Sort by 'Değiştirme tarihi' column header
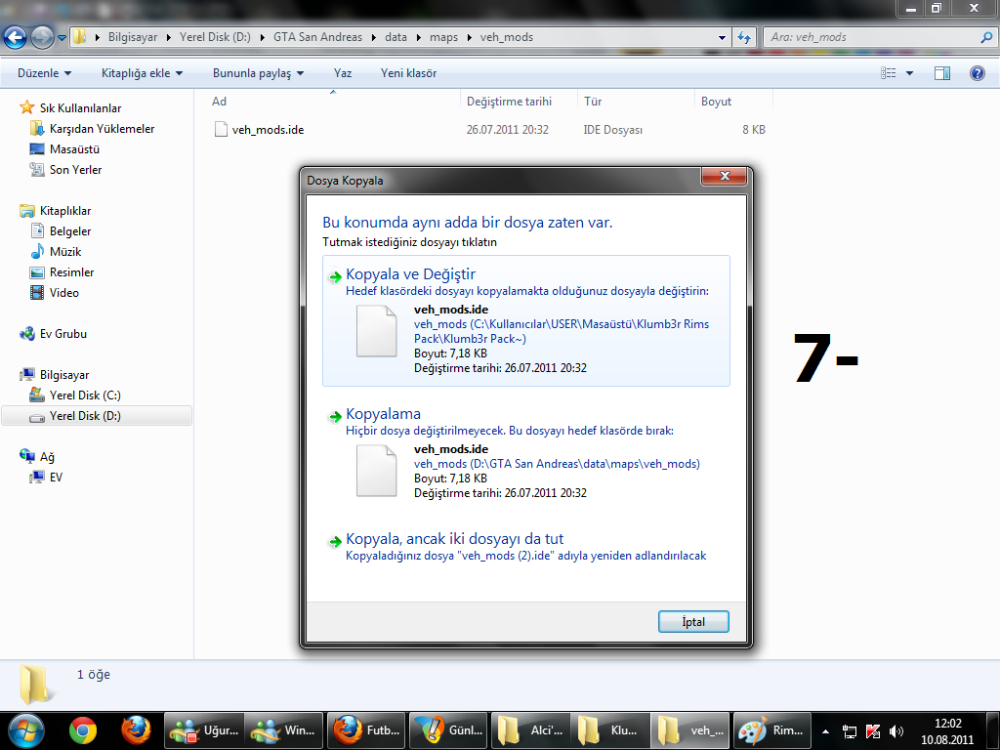This screenshot has width=1000, height=750. [518, 102]
